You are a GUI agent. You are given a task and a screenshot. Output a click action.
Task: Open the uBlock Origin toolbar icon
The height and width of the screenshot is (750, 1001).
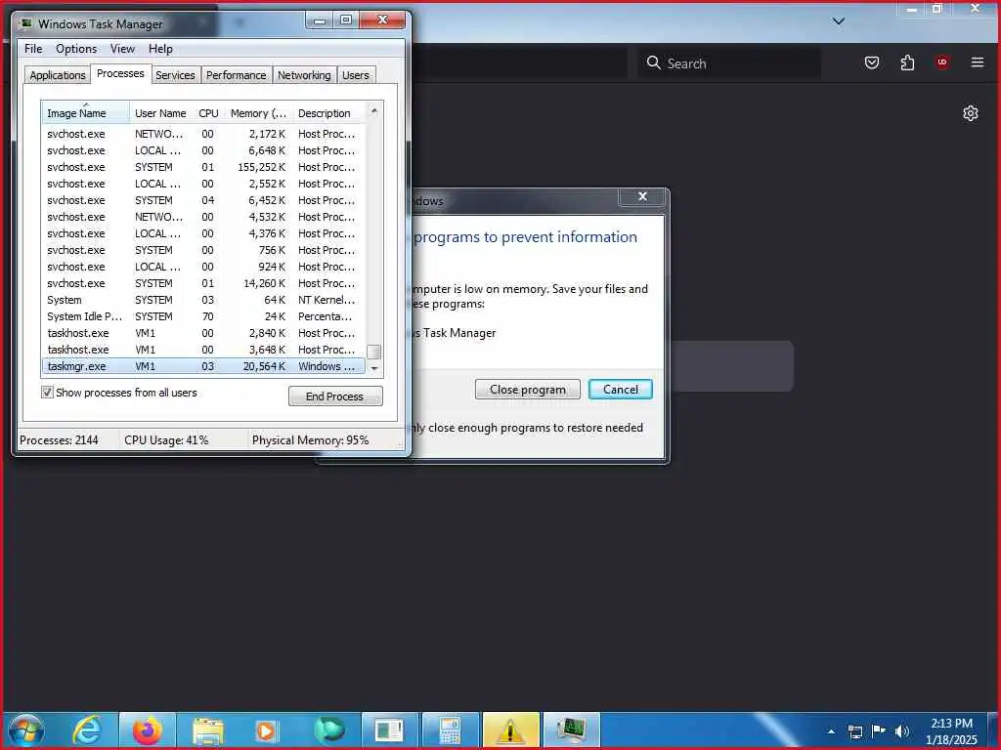click(942, 62)
